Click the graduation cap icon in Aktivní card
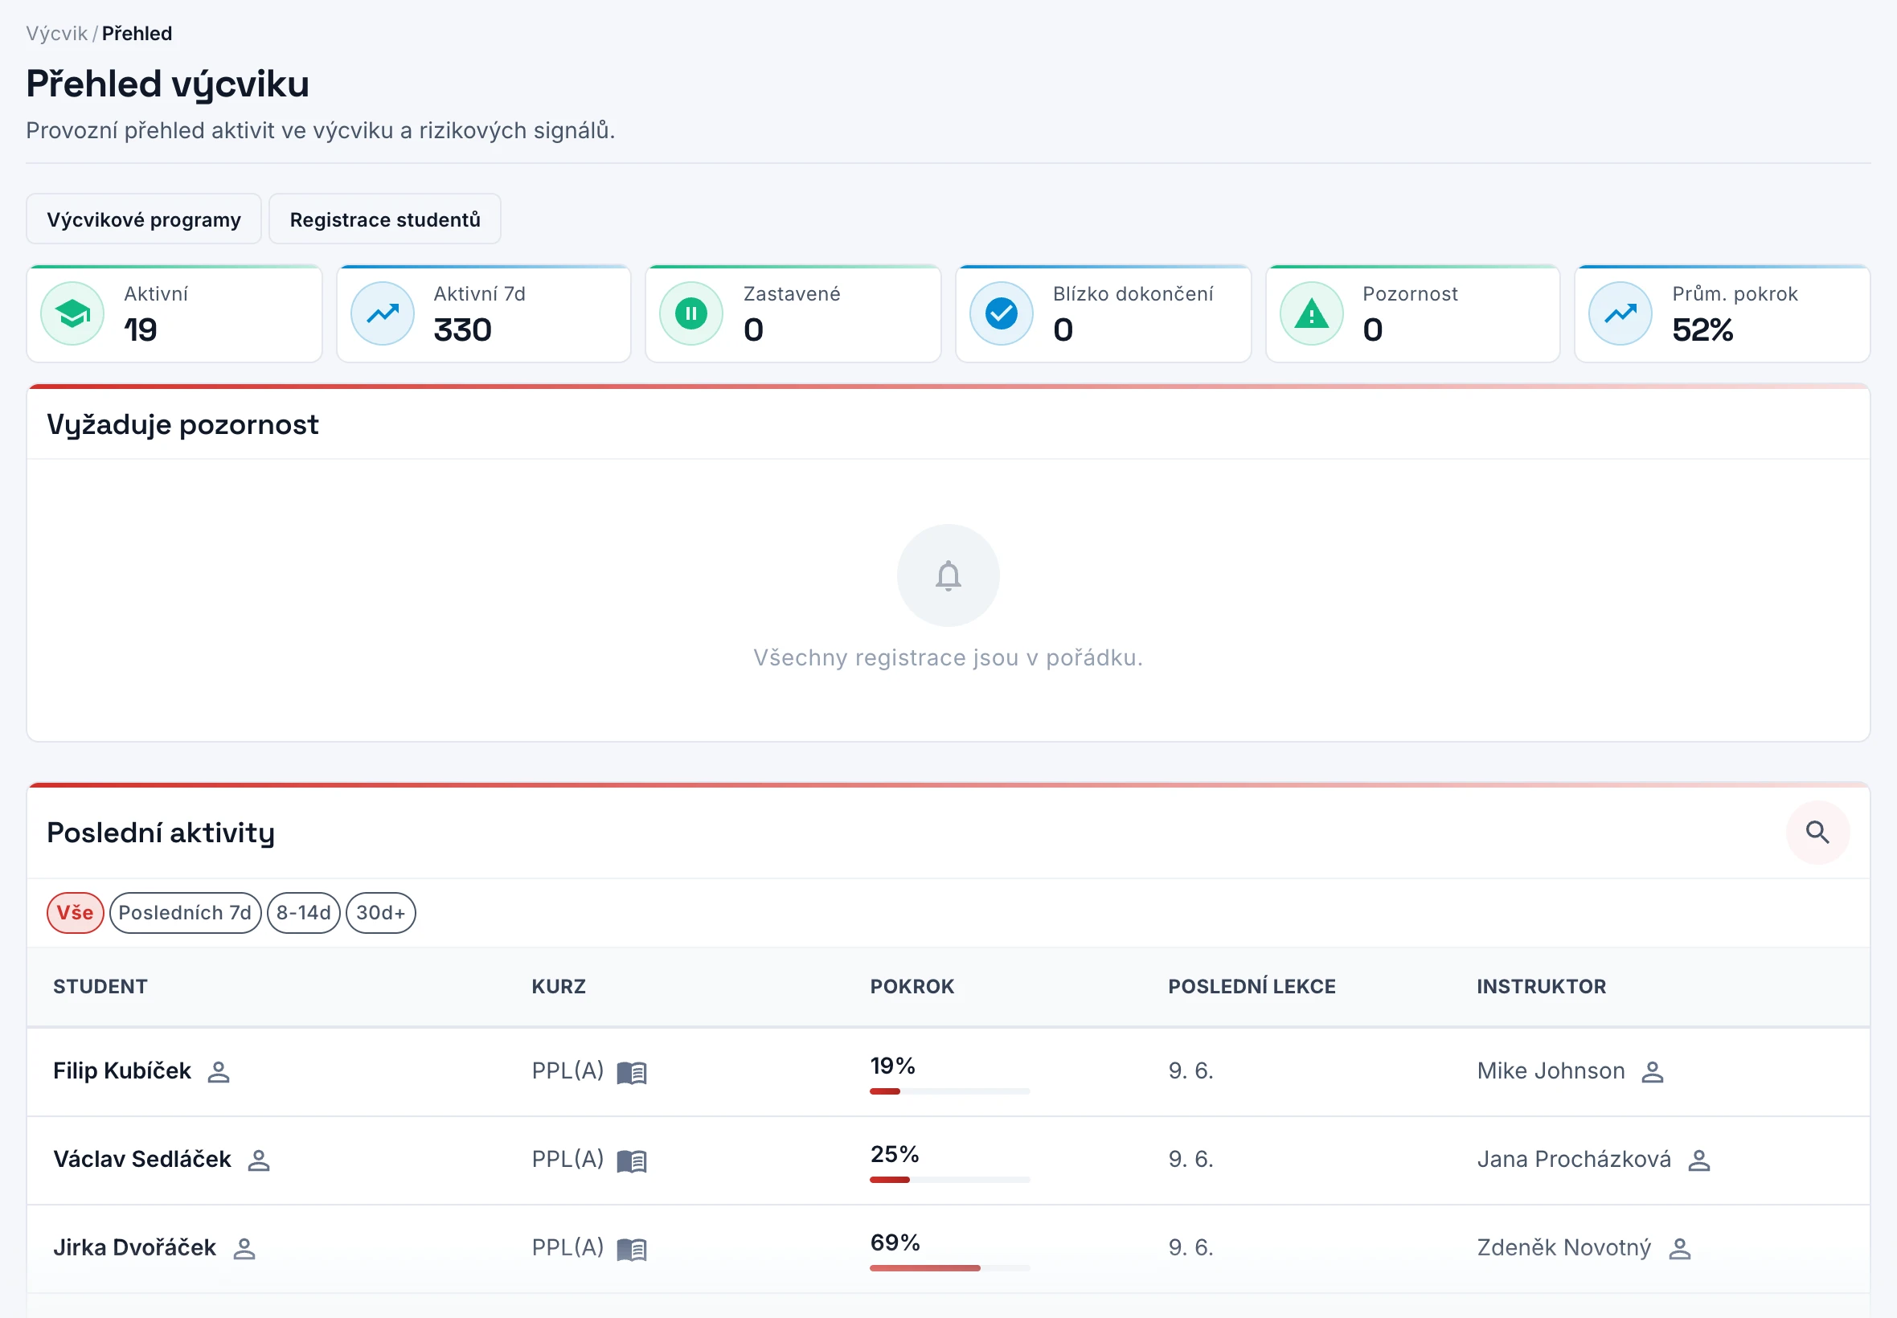This screenshot has height=1318, width=1897. [72, 313]
